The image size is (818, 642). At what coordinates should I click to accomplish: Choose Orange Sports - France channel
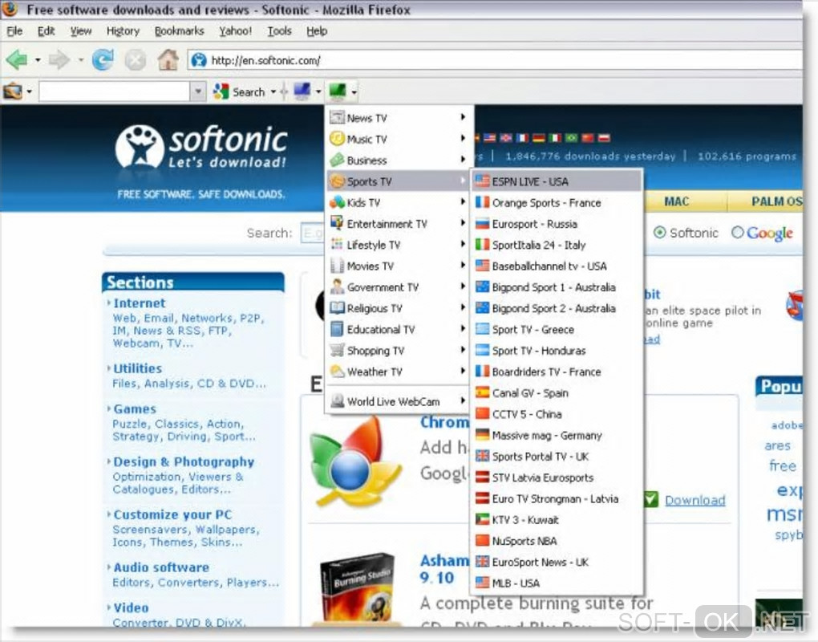[x=557, y=202]
